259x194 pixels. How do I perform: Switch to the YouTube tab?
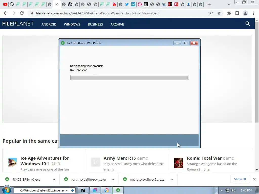tap(5, 4)
